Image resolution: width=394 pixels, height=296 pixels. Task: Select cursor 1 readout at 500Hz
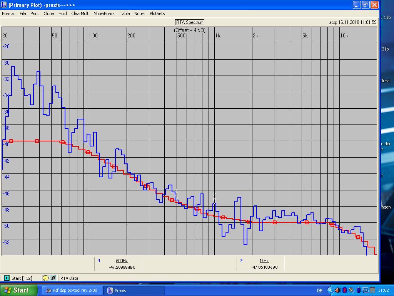point(119,264)
